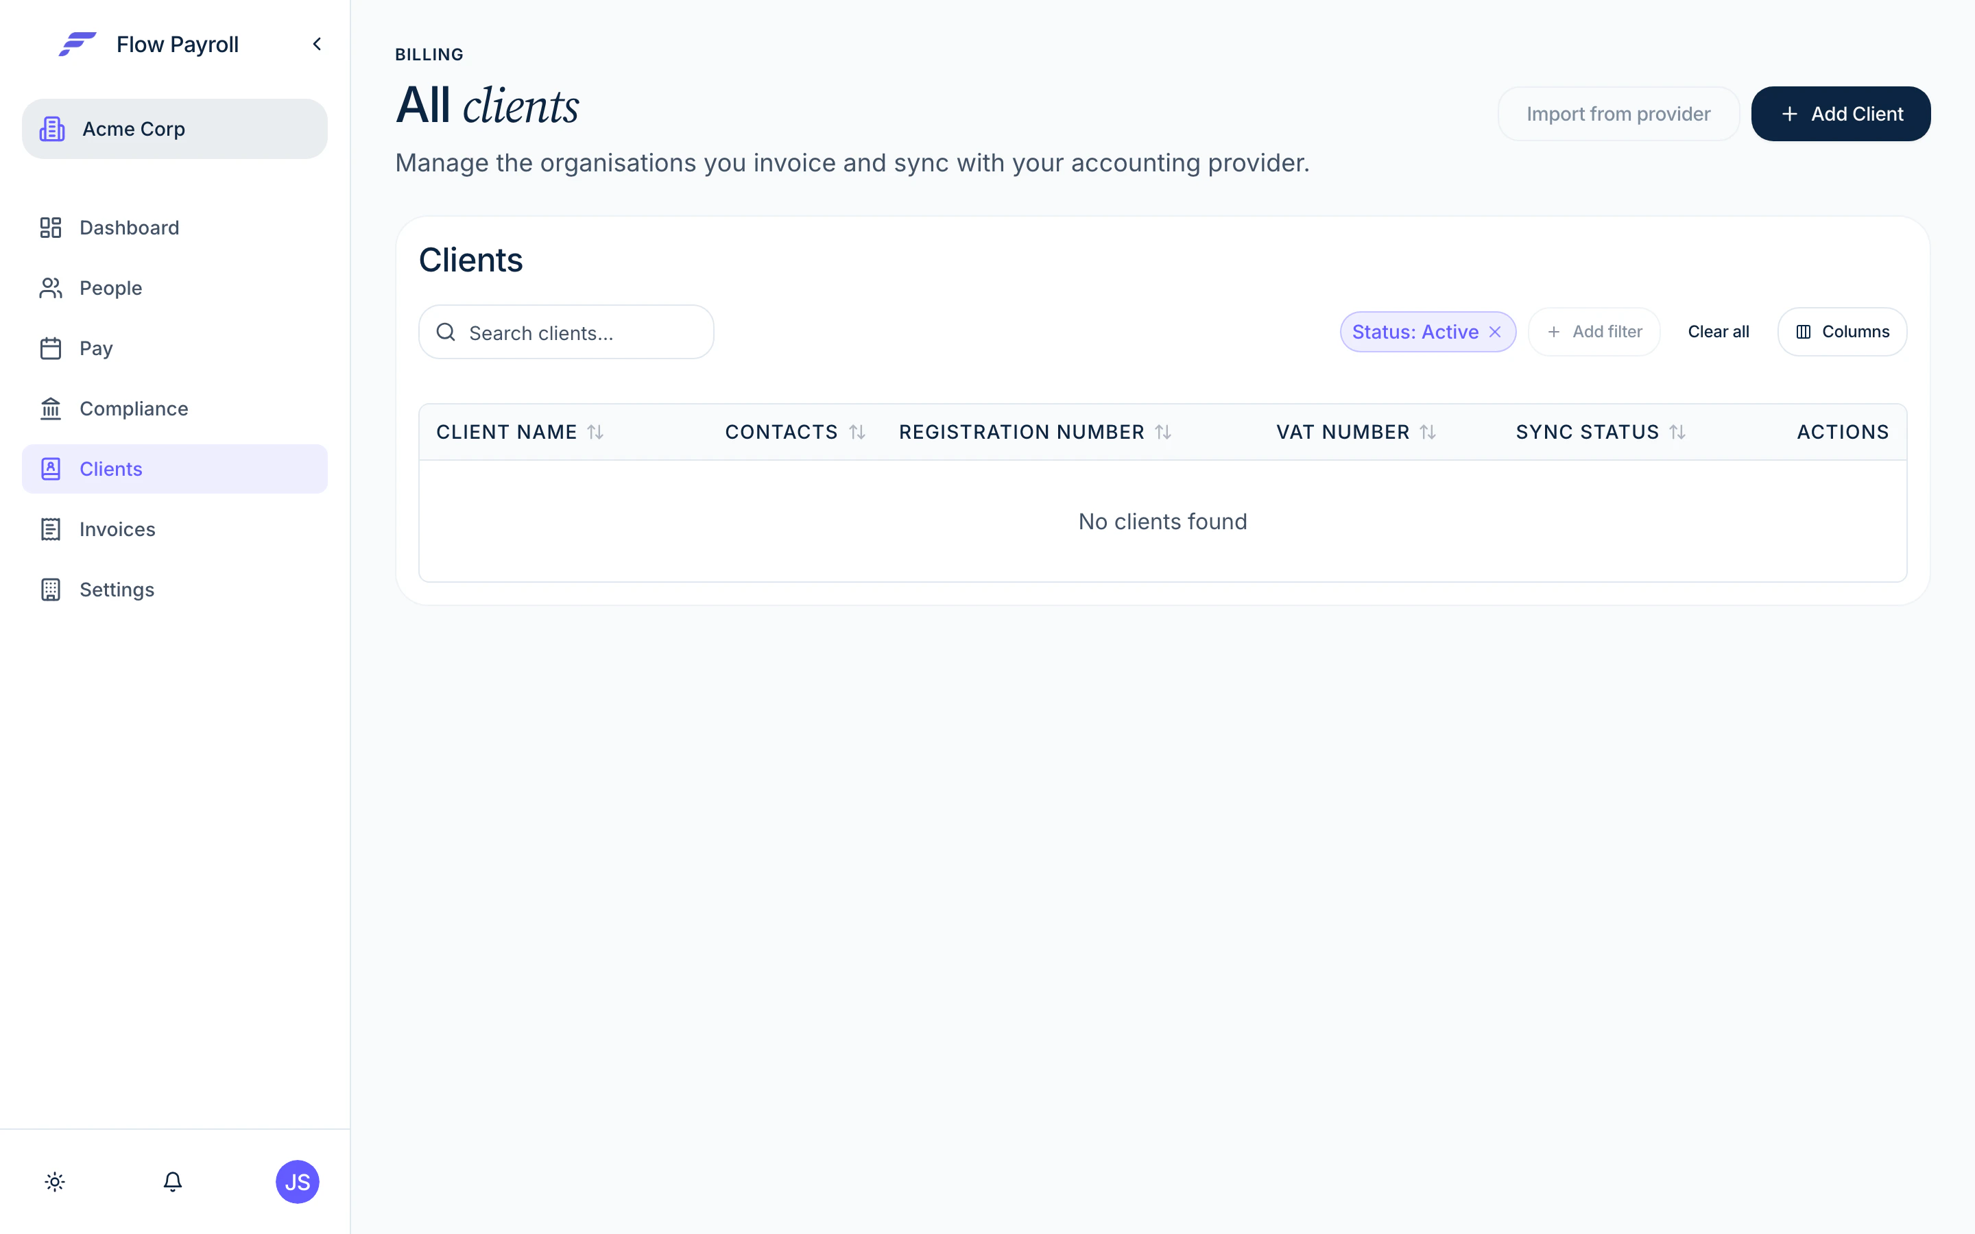This screenshot has width=1975, height=1234.
Task: Click the Flow Payroll logo icon
Action: coord(77,44)
